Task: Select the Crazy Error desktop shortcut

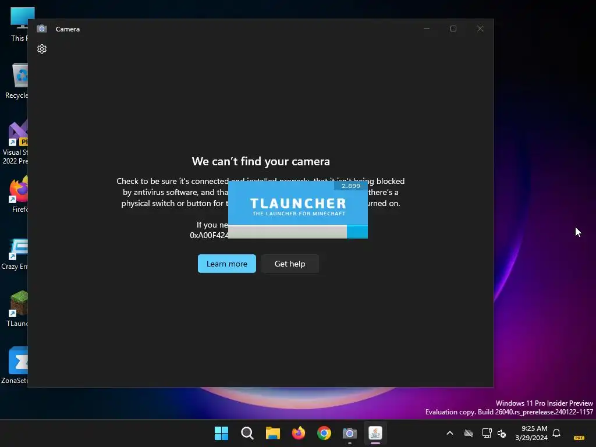Action: (x=15, y=254)
